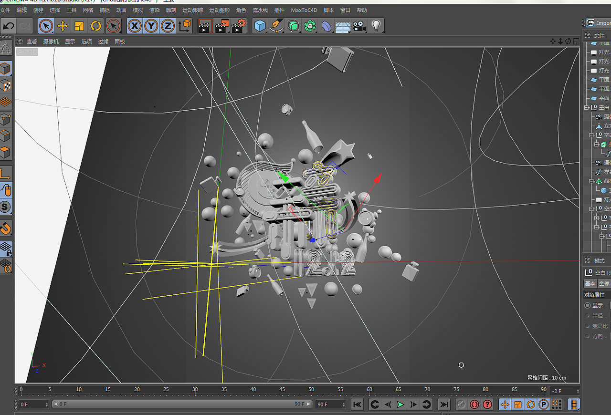Step to next frame
This screenshot has height=415, width=611.
point(413,405)
